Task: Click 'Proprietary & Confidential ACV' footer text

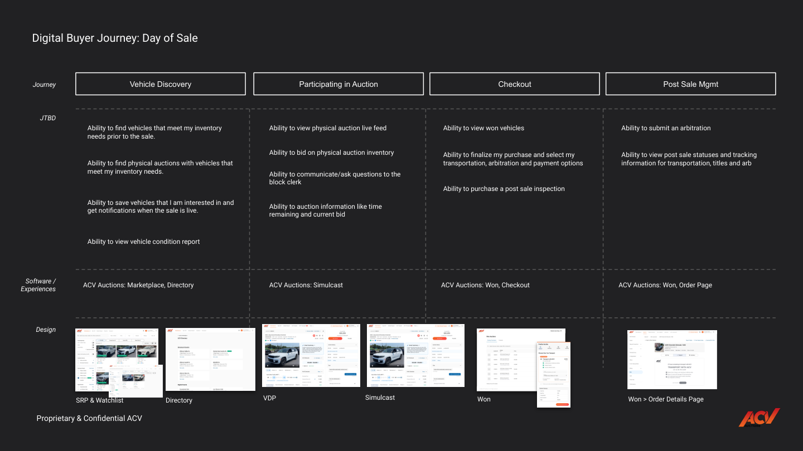Action: (89, 418)
